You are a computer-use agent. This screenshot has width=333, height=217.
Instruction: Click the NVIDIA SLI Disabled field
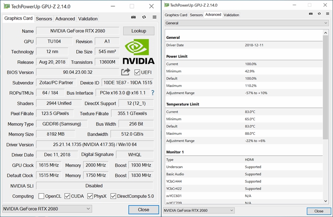tap(95, 186)
